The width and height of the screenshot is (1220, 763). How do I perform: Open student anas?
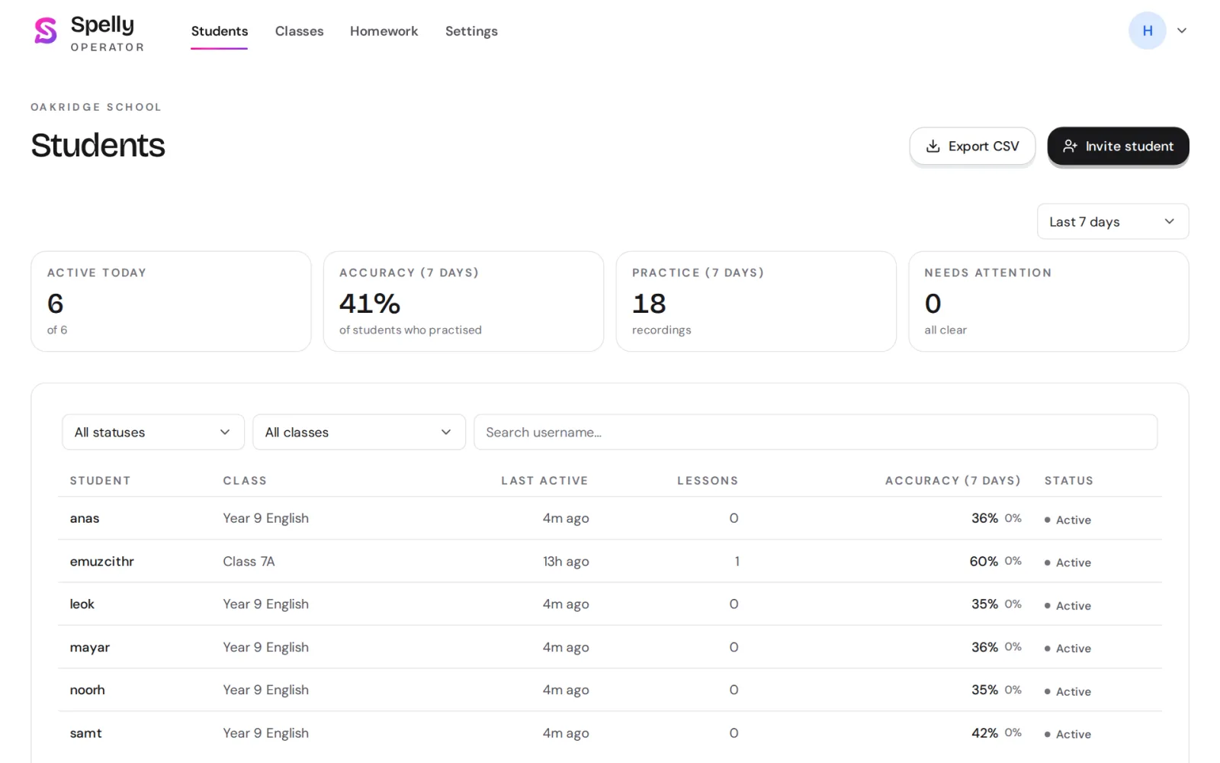tap(85, 518)
